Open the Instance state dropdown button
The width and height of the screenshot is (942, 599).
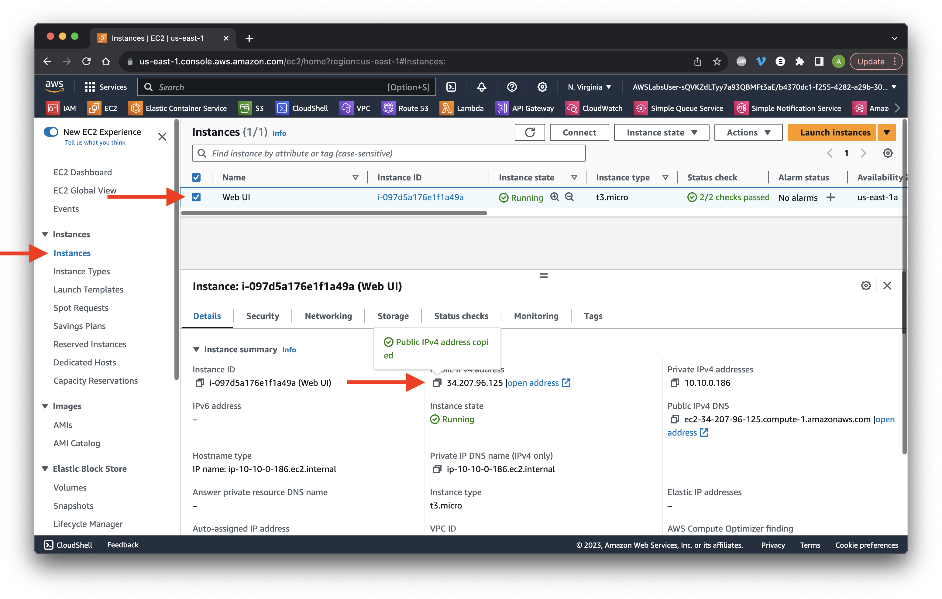pyautogui.click(x=662, y=132)
